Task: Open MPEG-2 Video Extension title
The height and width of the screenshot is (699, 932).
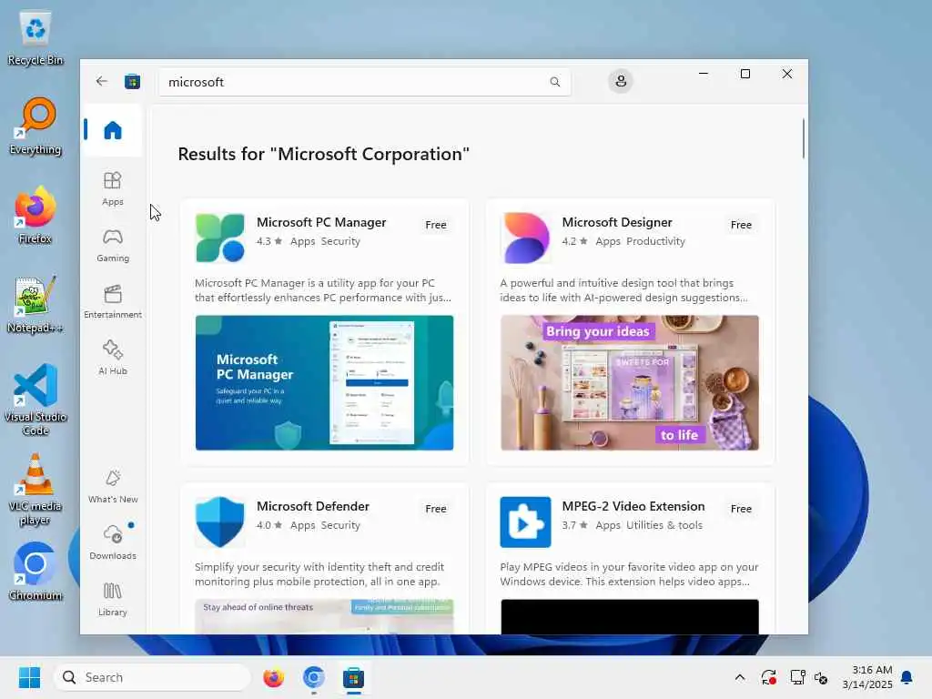Action: click(x=633, y=506)
